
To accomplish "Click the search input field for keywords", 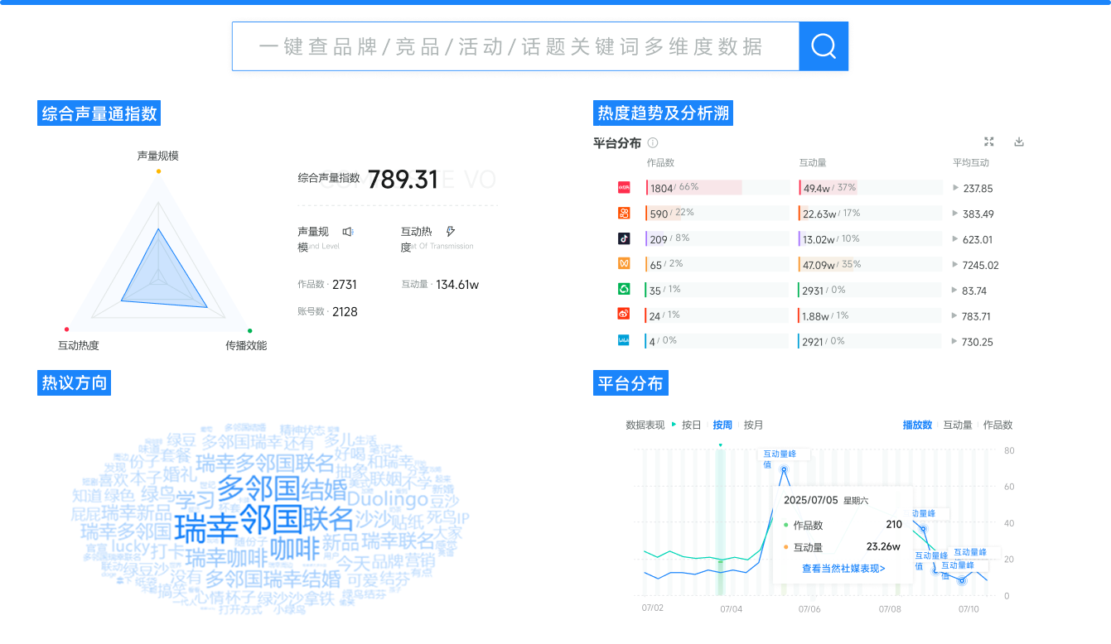I will pyautogui.click(x=515, y=46).
